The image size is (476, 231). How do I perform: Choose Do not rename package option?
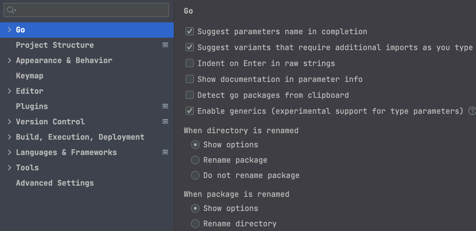tap(195, 175)
